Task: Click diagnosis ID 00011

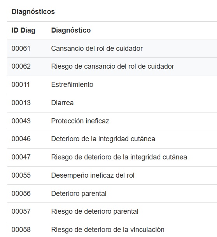Action: point(21,85)
